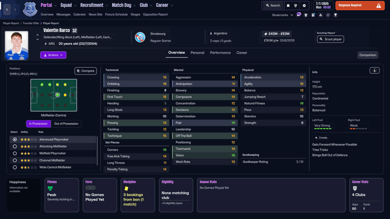The width and height of the screenshot is (390, 219).
Task: Open the trophy bookmark icon
Action: click(x=335, y=15)
